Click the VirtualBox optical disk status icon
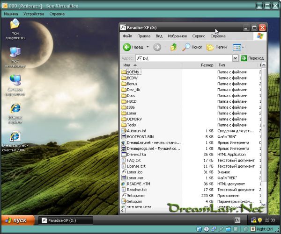281x234 pixels. [x=207, y=229]
